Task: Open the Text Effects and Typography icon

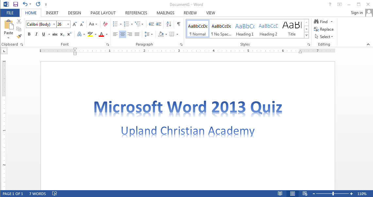Action: [79, 35]
